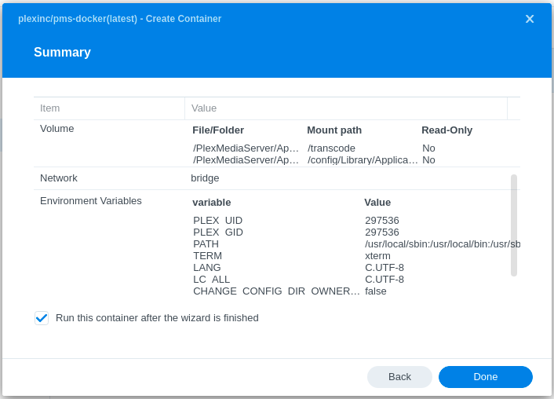The image size is (554, 399).
Task: Click the PLEX UID variable name
Action: pos(217,221)
